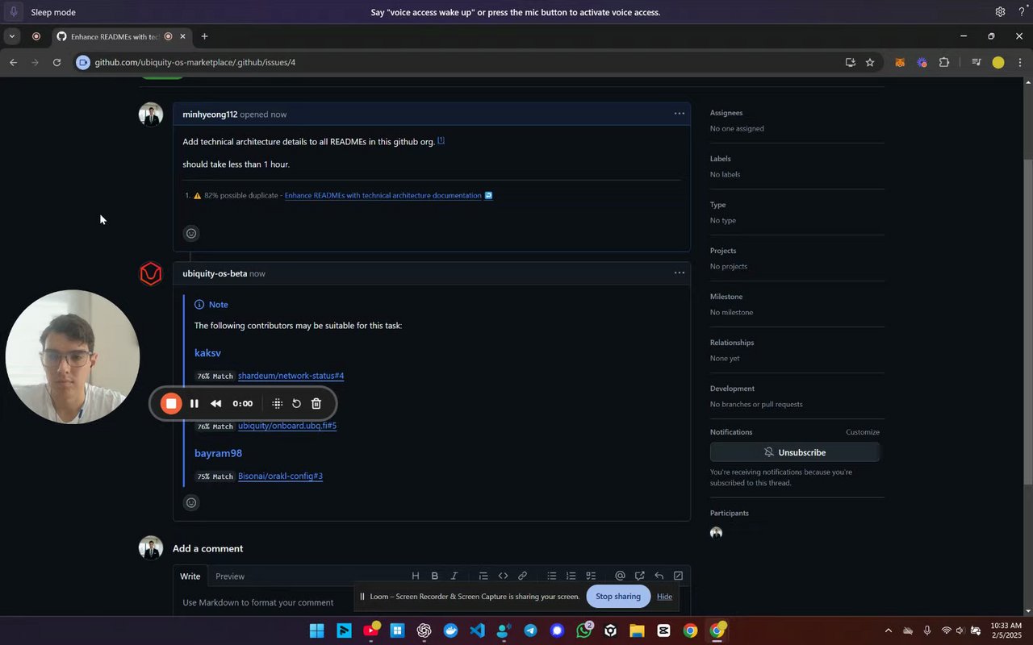Viewport: 1033px width, 645px height.
Task: Open footnote reference 1 link
Action: 441,140
